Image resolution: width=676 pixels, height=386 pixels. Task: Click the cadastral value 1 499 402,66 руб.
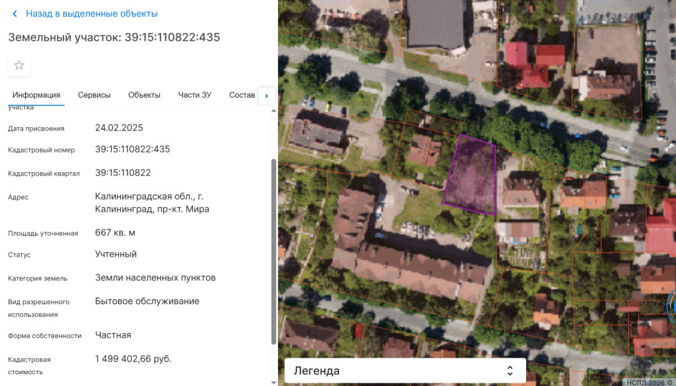(133, 359)
